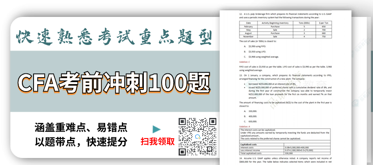The width and height of the screenshot is (373, 165).
Task: Click the red Solution: C label
Action: [246, 61]
